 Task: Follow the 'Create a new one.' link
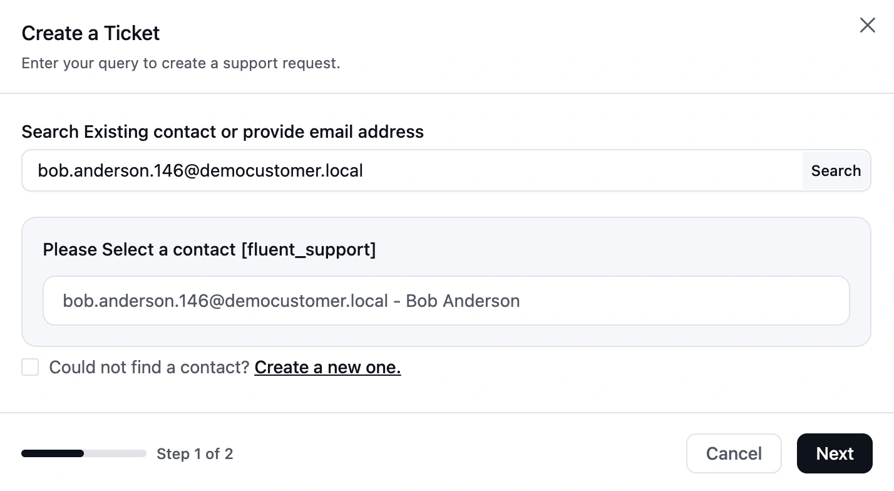click(x=327, y=367)
